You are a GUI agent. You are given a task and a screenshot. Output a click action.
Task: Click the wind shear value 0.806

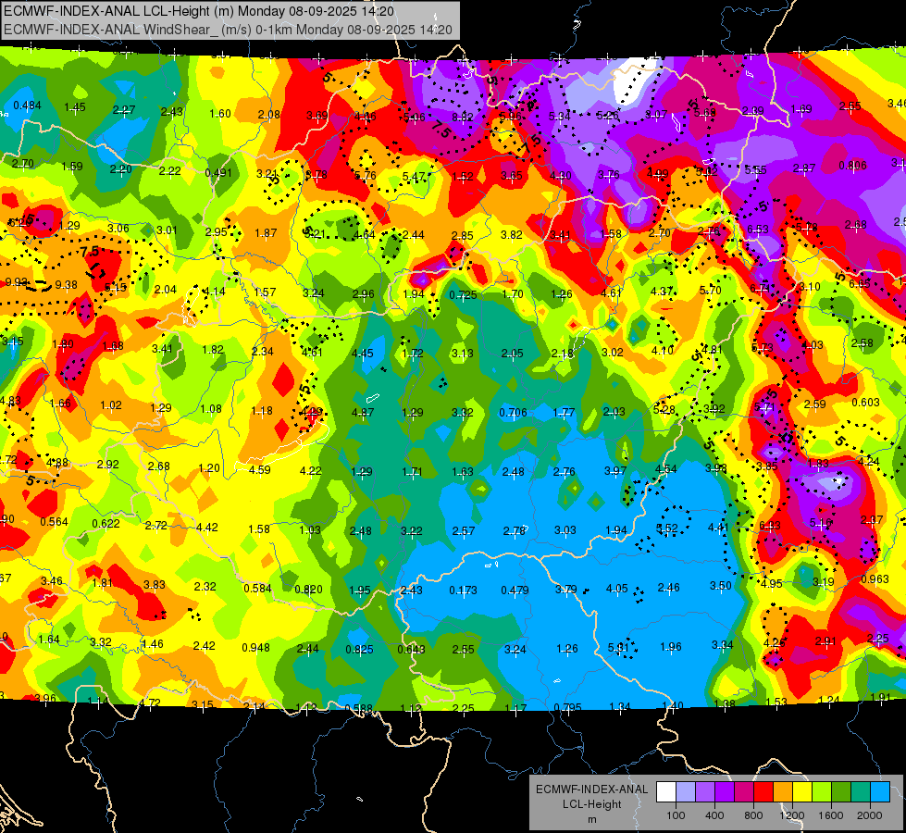coord(853,166)
